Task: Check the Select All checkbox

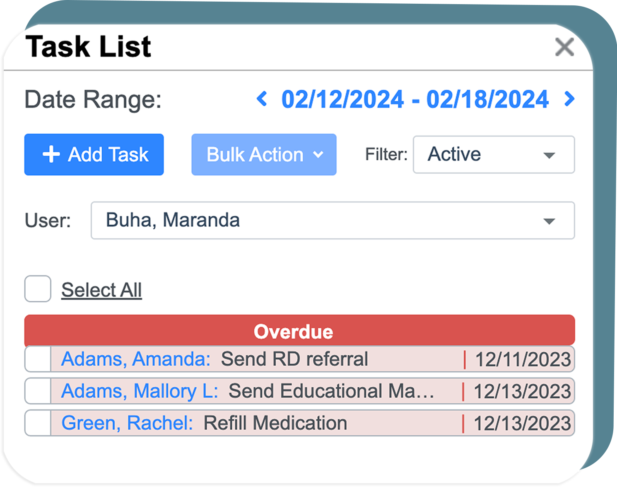Action: coord(37,289)
